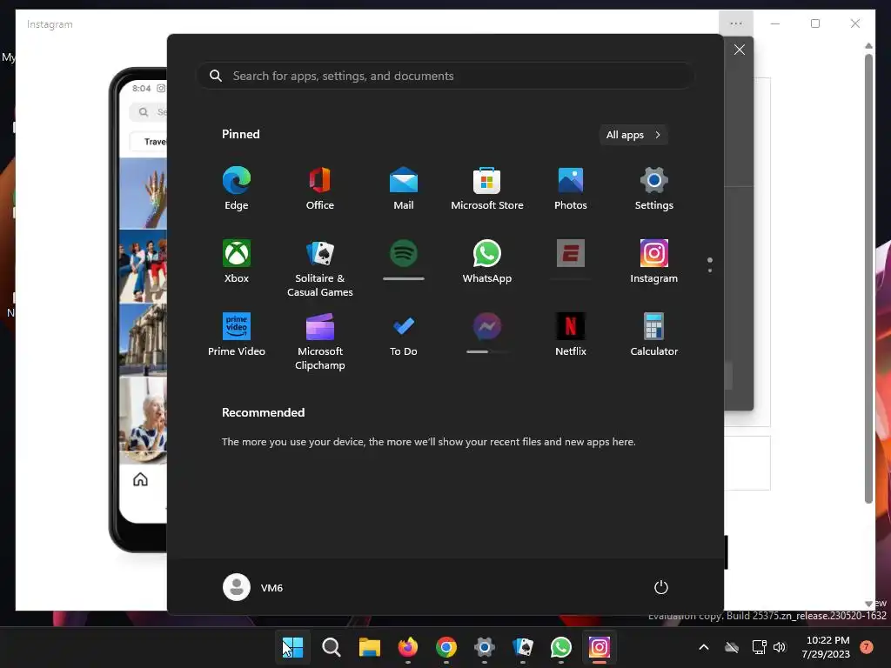Click the network status tray icon
Image resolution: width=891 pixels, height=668 pixels.
(759, 647)
